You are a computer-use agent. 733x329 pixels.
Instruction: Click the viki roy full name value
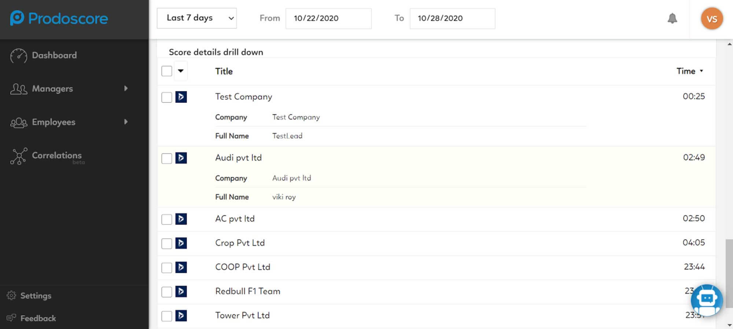coord(284,197)
